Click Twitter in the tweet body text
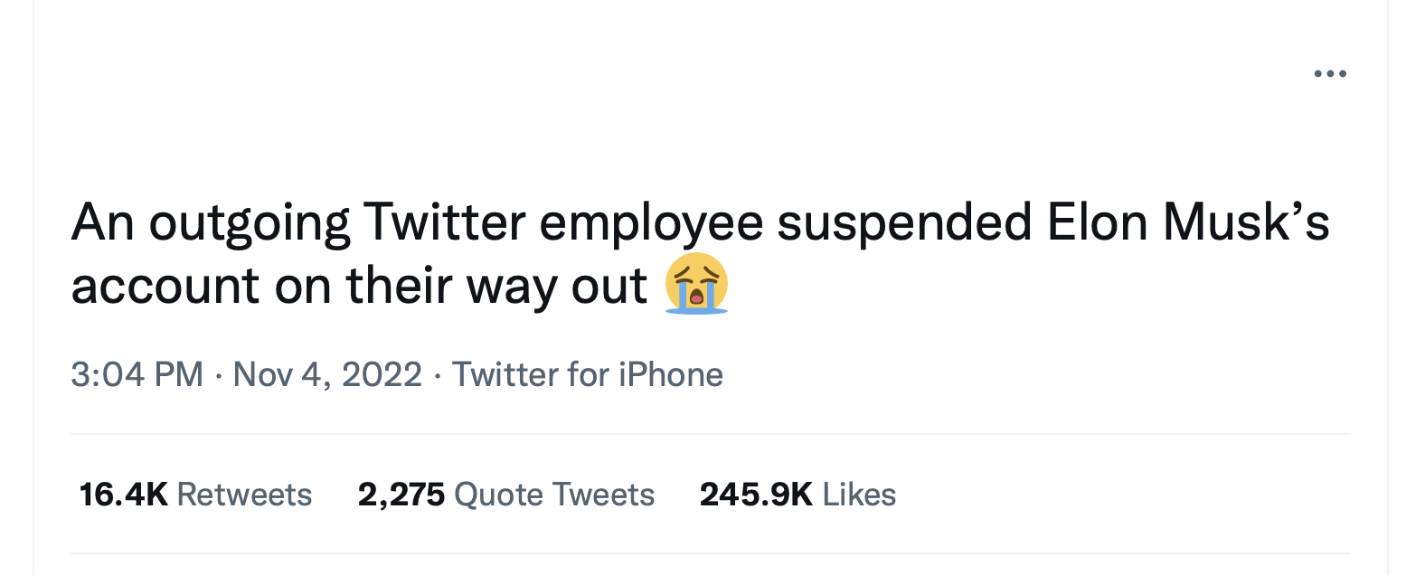The width and height of the screenshot is (1425, 575). [444, 222]
